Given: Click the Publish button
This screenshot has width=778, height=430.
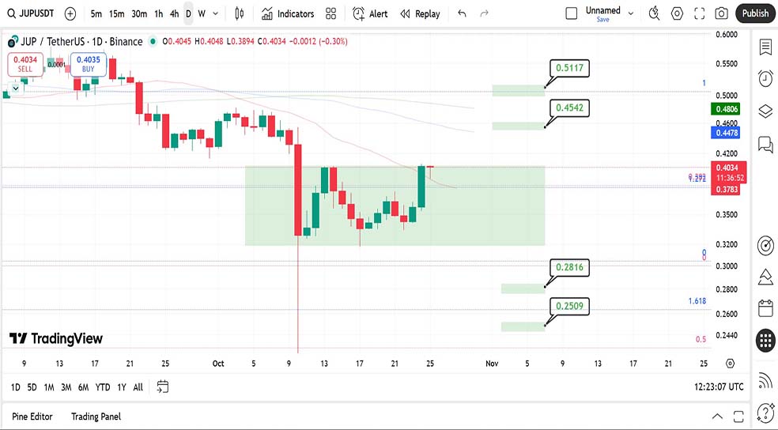Looking at the screenshot, I should (x=755, y=13).
